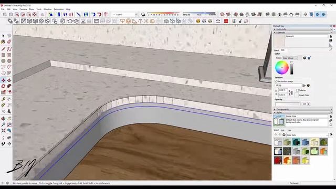This screenshot has height=189, width=336.
Task: Click the teapot render icon
Action: (70, 21)
